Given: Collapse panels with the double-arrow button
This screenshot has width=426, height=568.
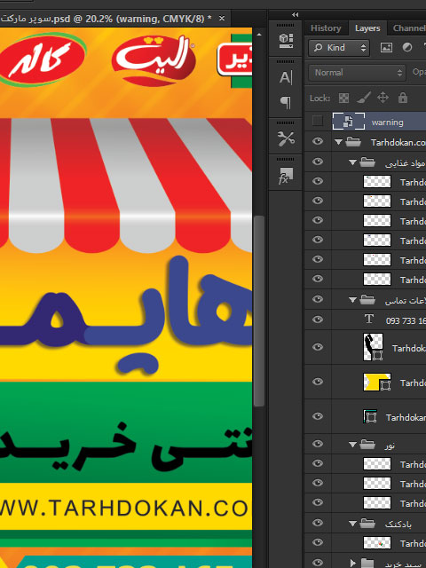Looking at the screenshot, I should [x=295, y=14].
